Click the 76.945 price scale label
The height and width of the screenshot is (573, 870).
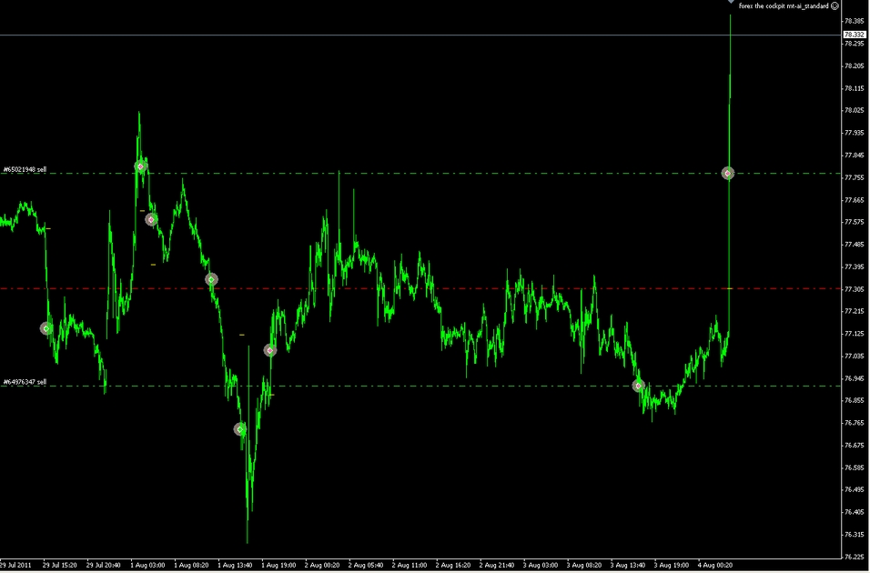tap(855, 378)
